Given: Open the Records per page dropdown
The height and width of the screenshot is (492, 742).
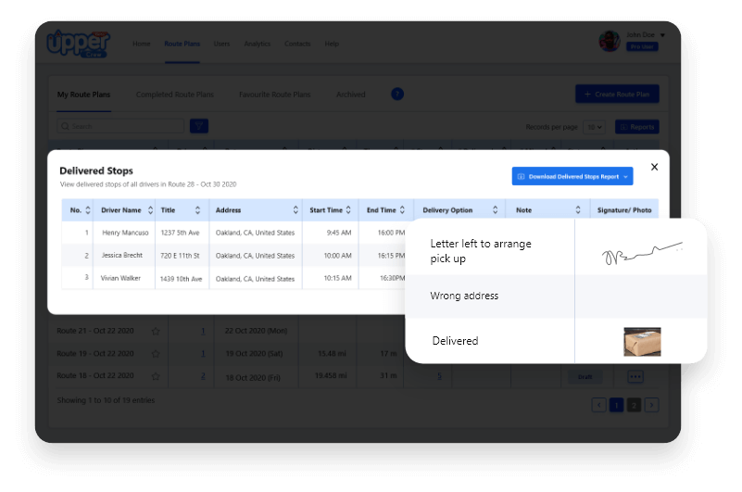Looking at the screenshot, I should (x=594, y=127).
